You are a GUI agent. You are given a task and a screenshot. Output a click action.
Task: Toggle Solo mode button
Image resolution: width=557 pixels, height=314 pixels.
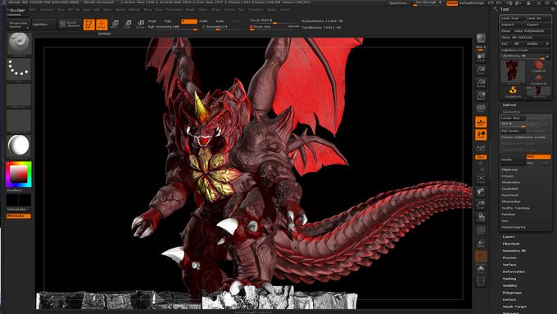(481, 269)
